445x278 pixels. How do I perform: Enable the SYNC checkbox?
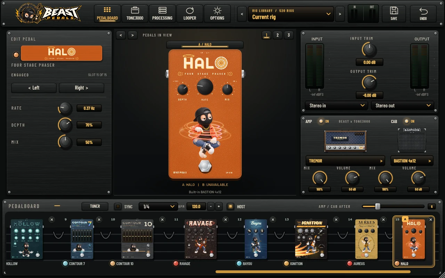(x=118, y=206)
